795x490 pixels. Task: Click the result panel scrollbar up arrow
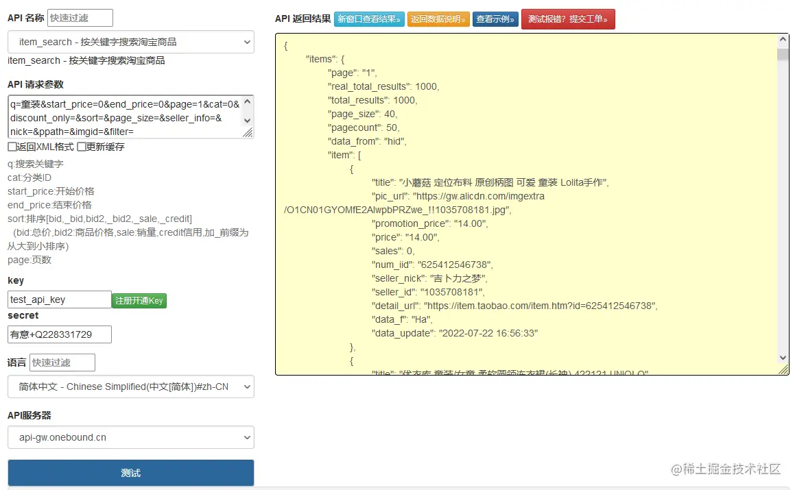coord(783,40)
